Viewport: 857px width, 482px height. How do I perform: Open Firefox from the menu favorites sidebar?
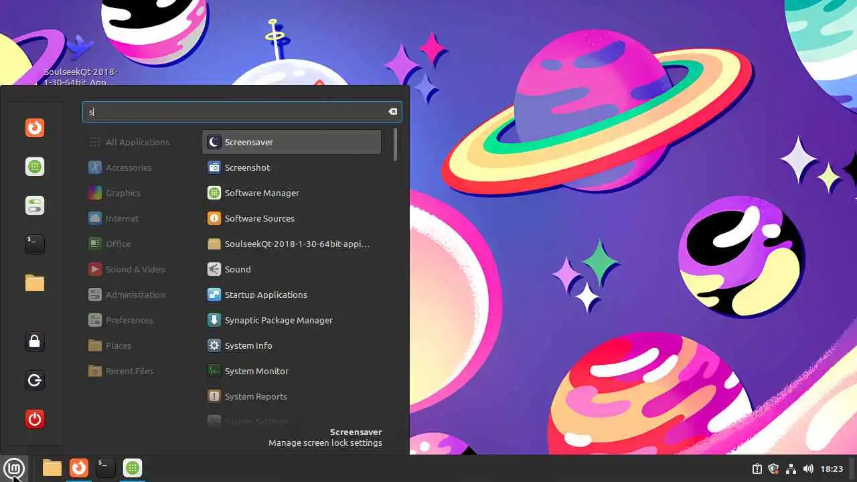[35, 127]
